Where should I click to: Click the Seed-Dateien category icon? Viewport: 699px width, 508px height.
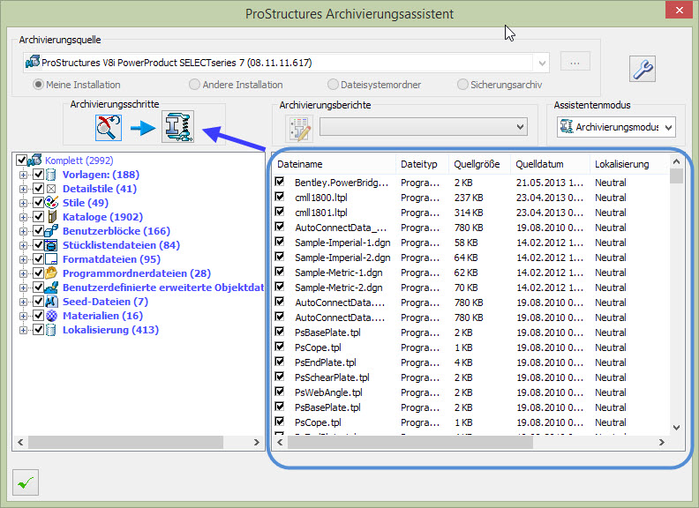52,302
